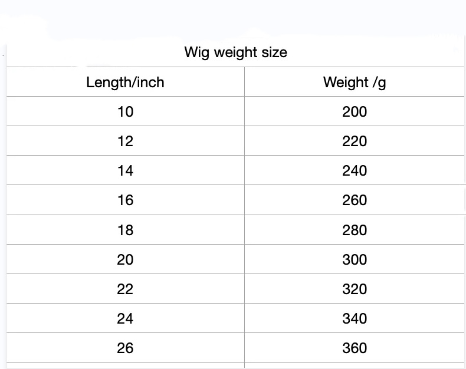The width and height of the screenshot is (466, 369).
Task: Select the 12 inch length cell
Action: (125, 141)
